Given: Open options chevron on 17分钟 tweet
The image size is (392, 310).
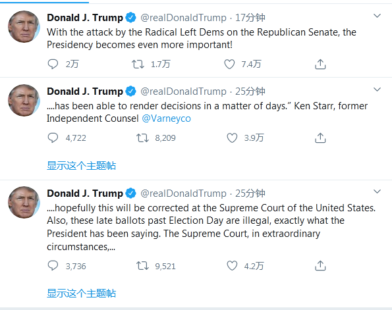Looking at the screenshot, I should (x=377, y=16).
